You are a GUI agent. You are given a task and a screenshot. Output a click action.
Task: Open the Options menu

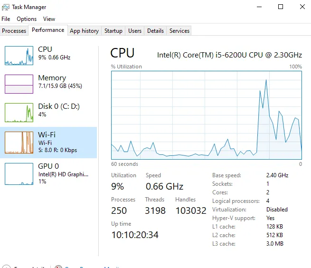[27, 19]
